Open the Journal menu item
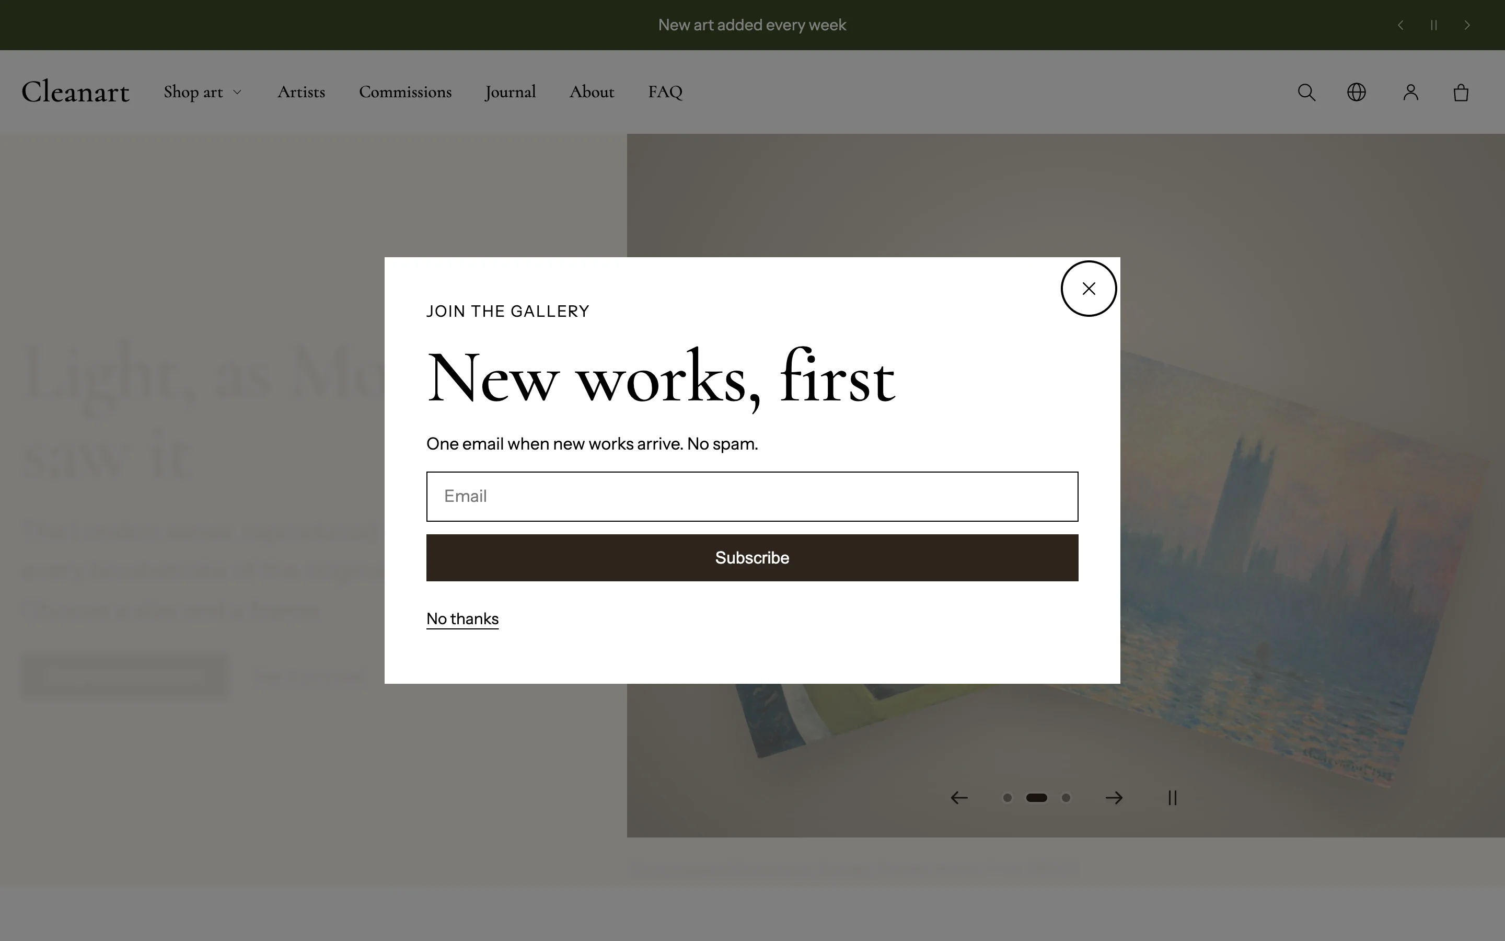The width and height of the screenshot is (1505, 941). [511, 92]
